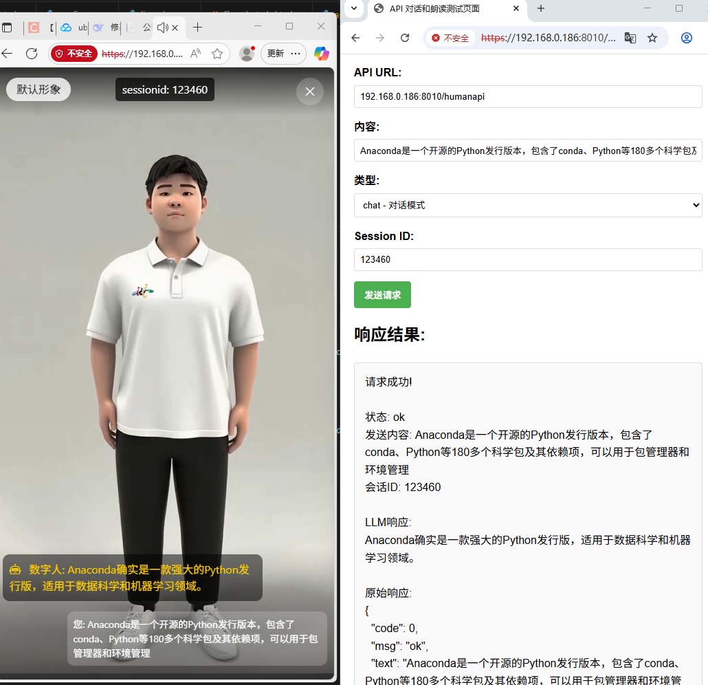The height and width of the screenshot is (685, 708).
Task: Open the Chrome profile icon
Action: pos(686,38)
